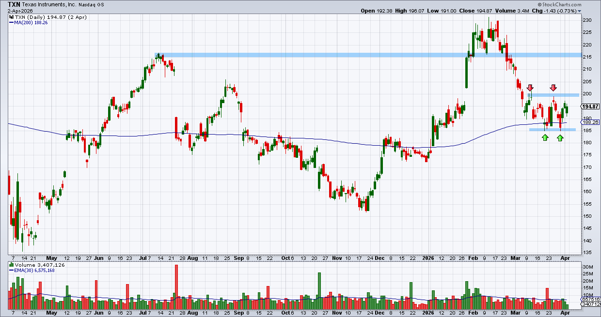Click the High value 196.07
Image resolution: width=601 pixels, height=317 pixels.
(x=416, y=11)
